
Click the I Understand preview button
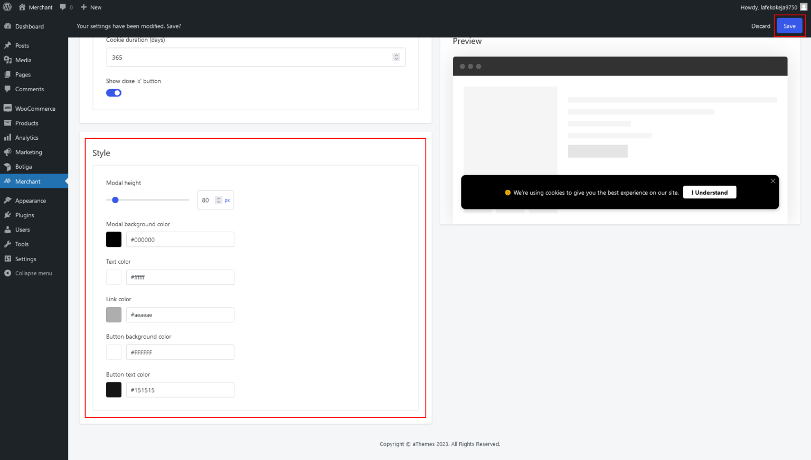point(710,193)
